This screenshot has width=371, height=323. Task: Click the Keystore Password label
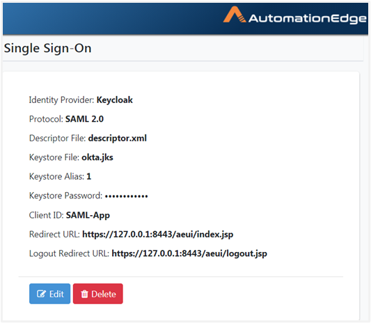(65, 196)
